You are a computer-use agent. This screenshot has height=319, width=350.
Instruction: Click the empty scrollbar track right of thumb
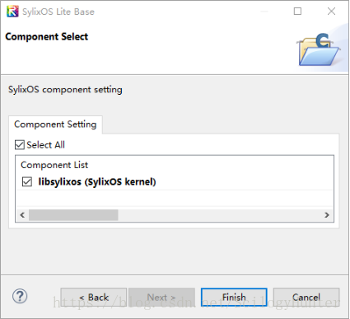coord(220,215)
